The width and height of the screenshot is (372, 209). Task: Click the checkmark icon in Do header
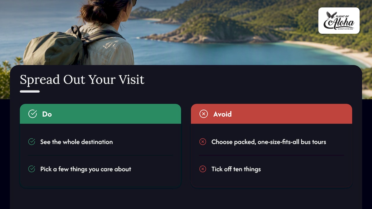[x=33, y=114]
